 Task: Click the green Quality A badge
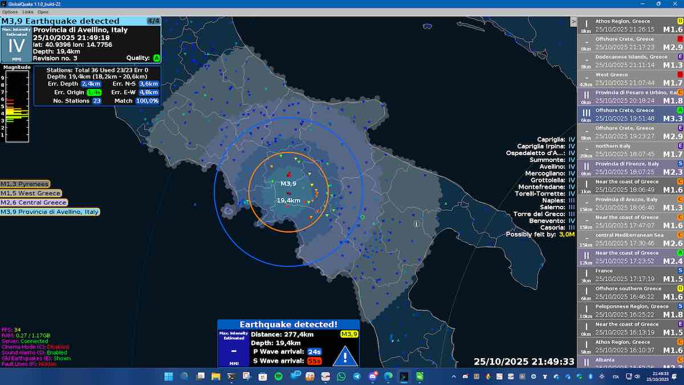tap(156, 58)
